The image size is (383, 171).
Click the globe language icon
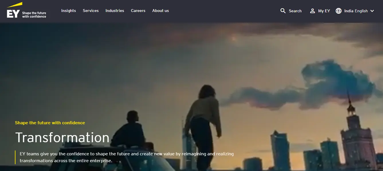[x=339, y=11]
